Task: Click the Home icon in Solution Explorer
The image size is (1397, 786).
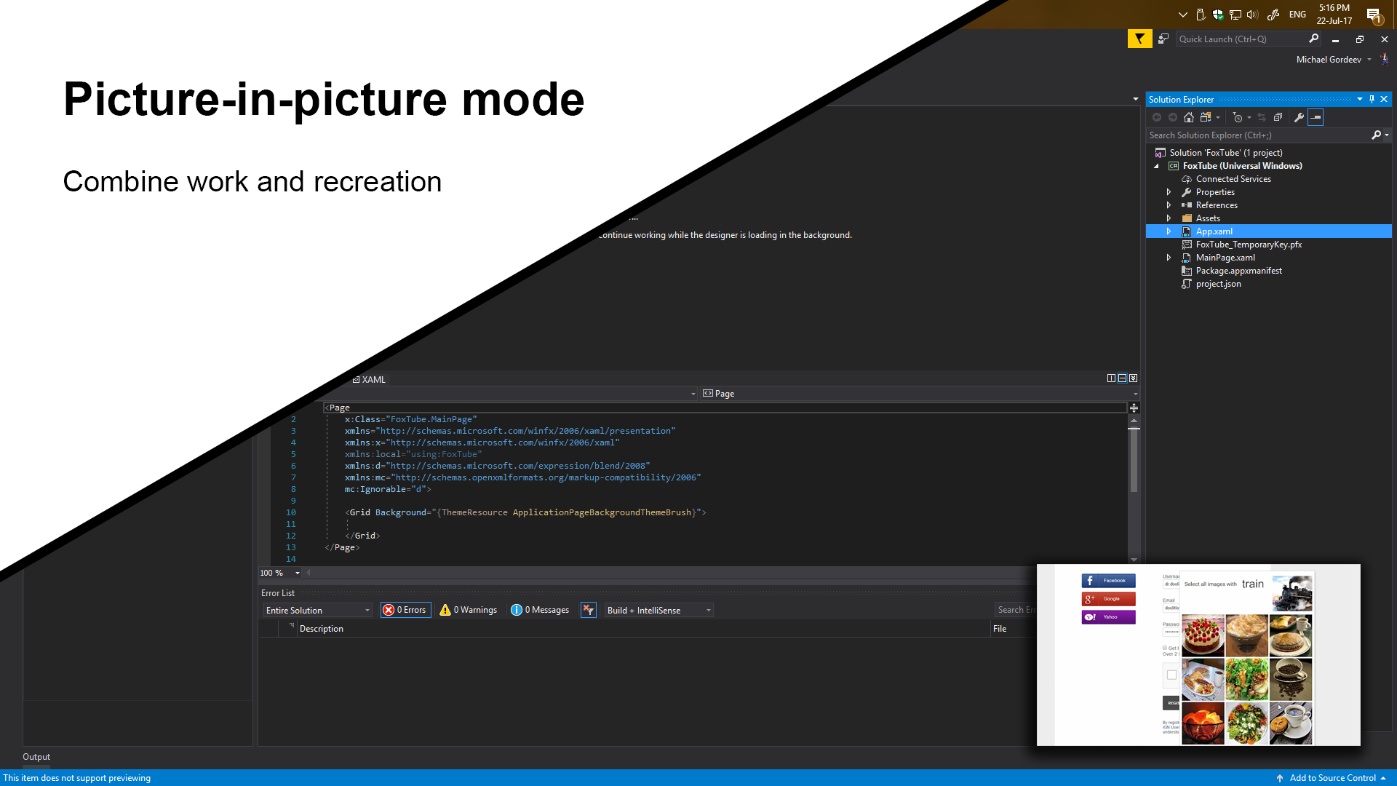Action: pyautogui.click(x=1189, y=117)
